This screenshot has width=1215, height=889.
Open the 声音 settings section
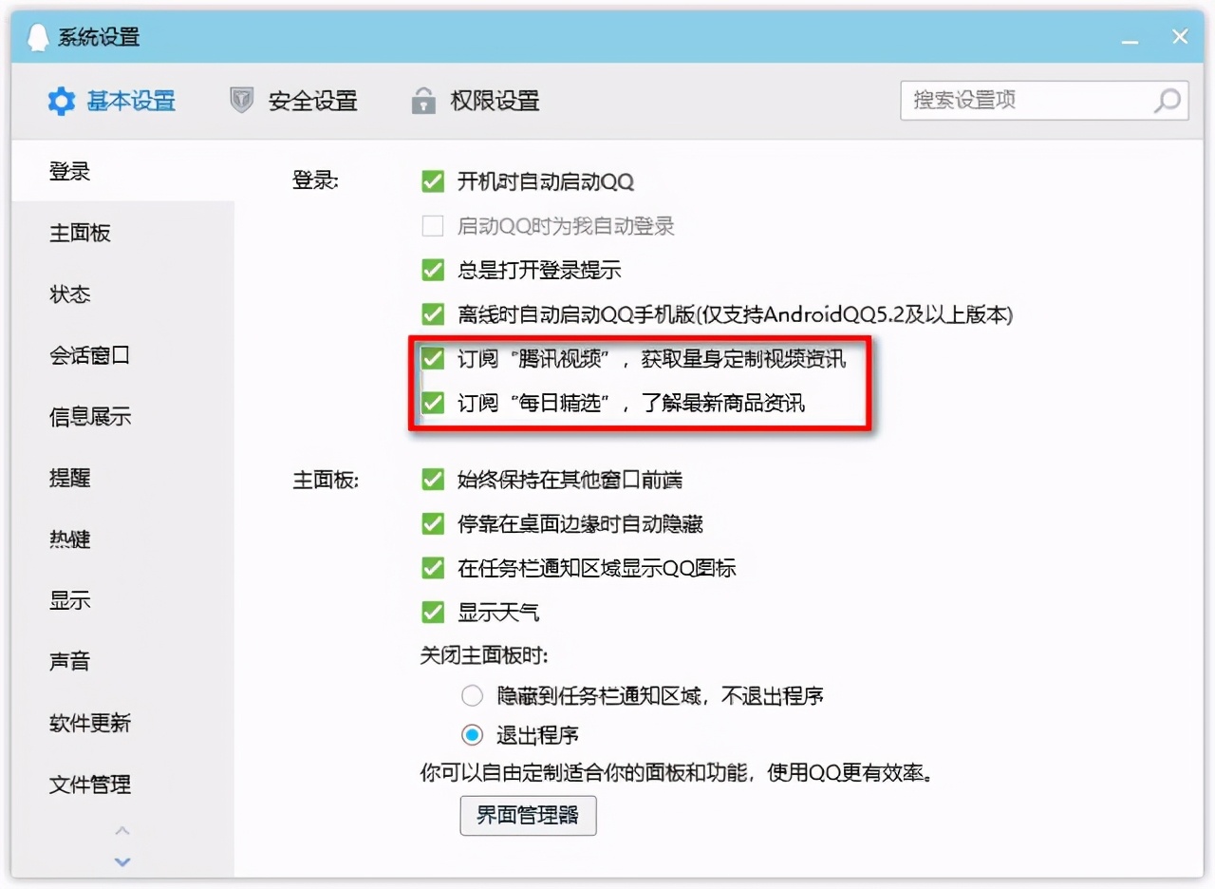69,662
